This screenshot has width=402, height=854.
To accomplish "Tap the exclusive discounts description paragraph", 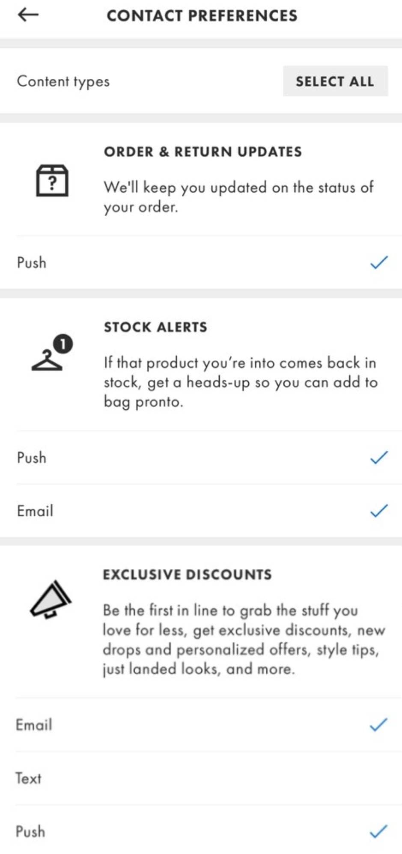I will tap(244, 640).
